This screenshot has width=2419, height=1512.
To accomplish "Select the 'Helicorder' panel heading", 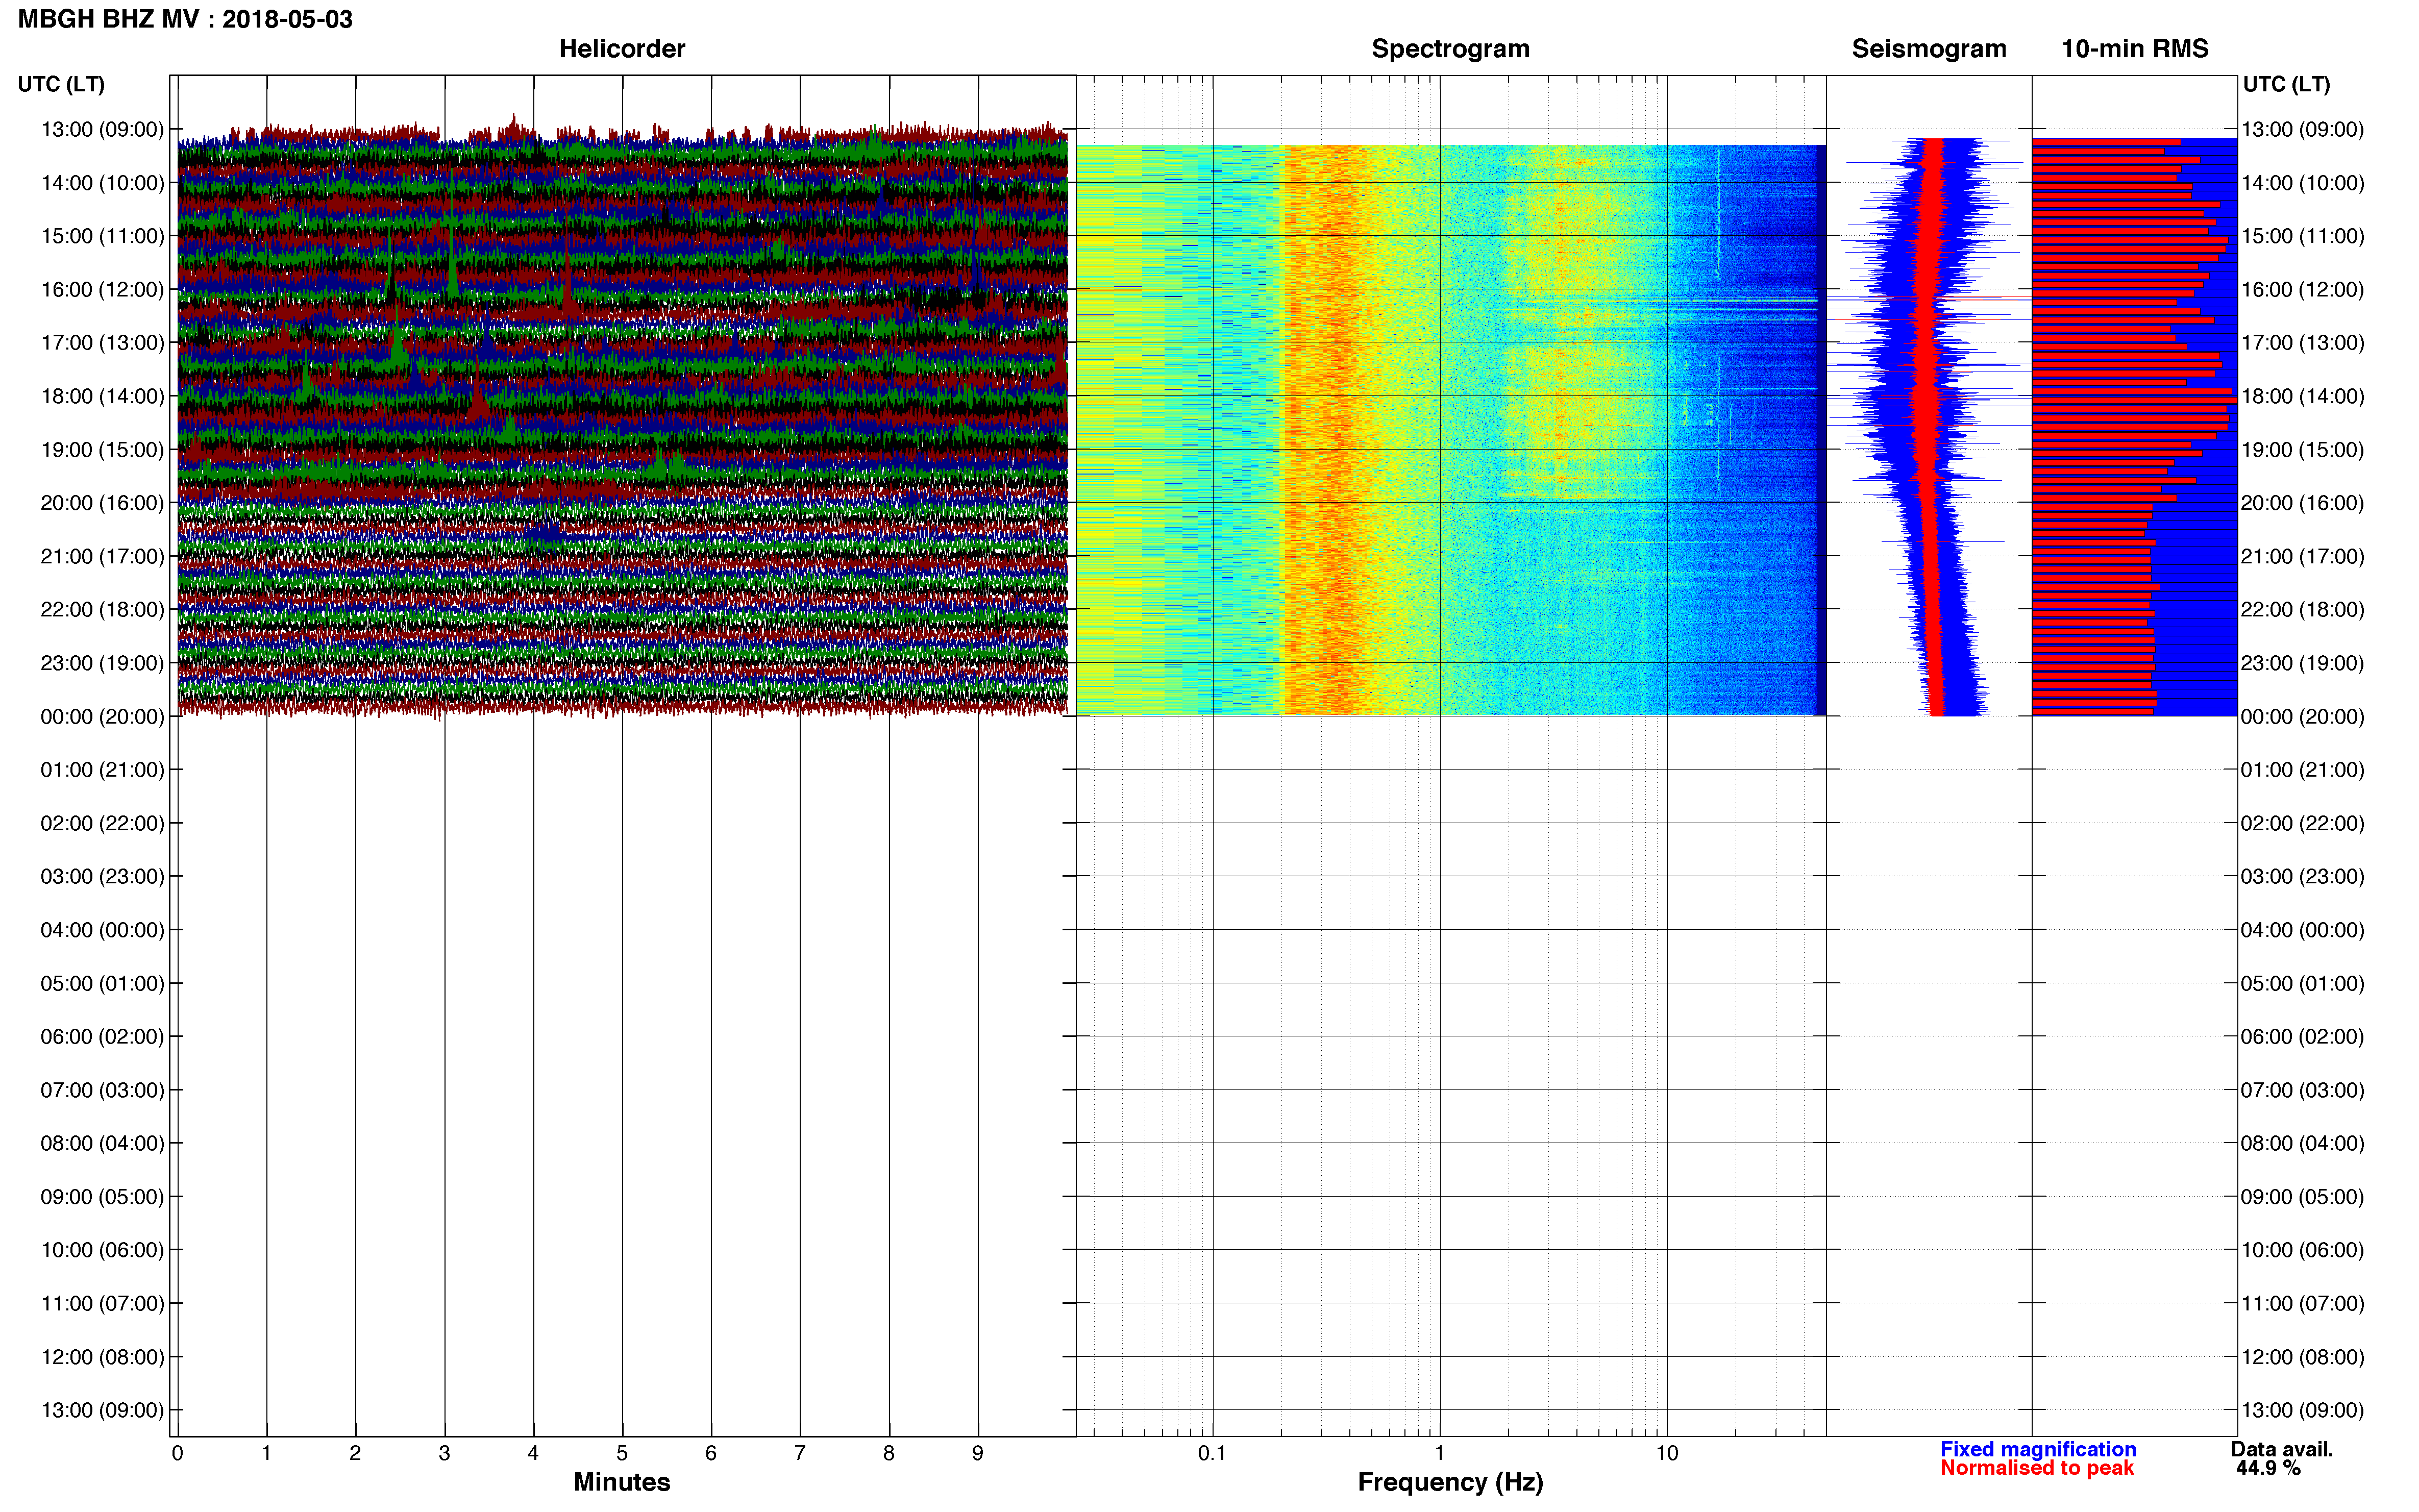I will [x=622, y=49].
